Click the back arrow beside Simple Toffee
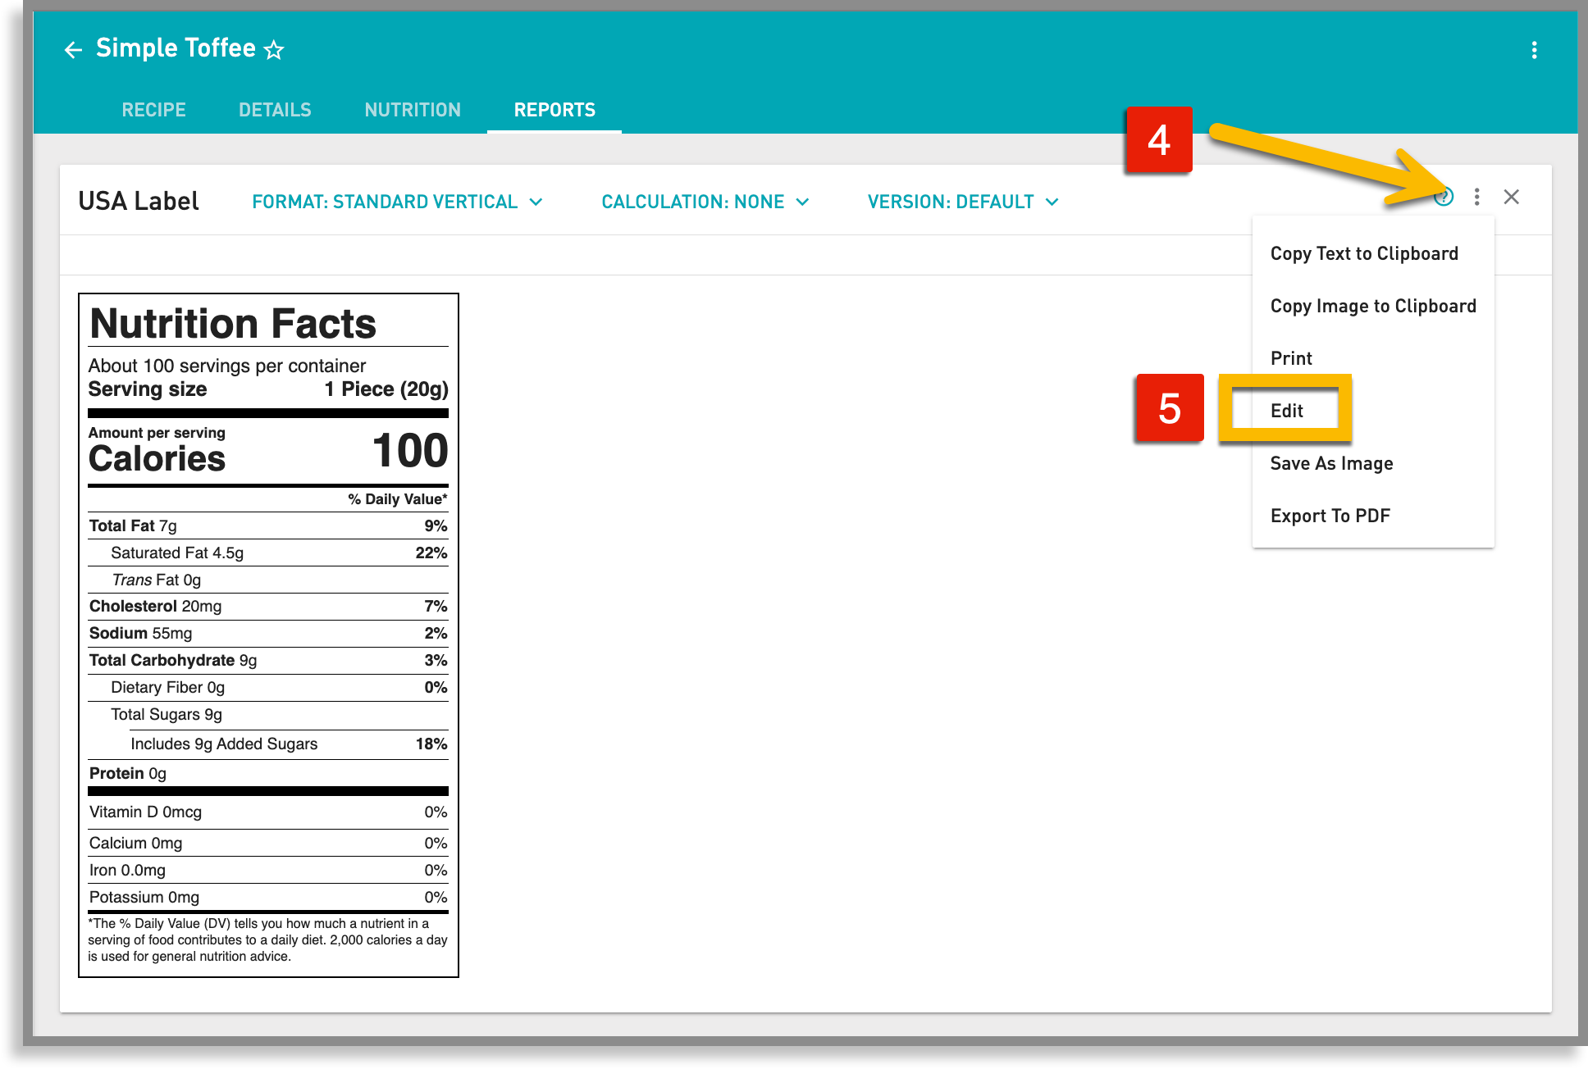Screen dimensions: 1588x1069 73,49
